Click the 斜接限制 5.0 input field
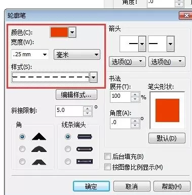This screenshot has width=192, height=195. click(69, 111)
